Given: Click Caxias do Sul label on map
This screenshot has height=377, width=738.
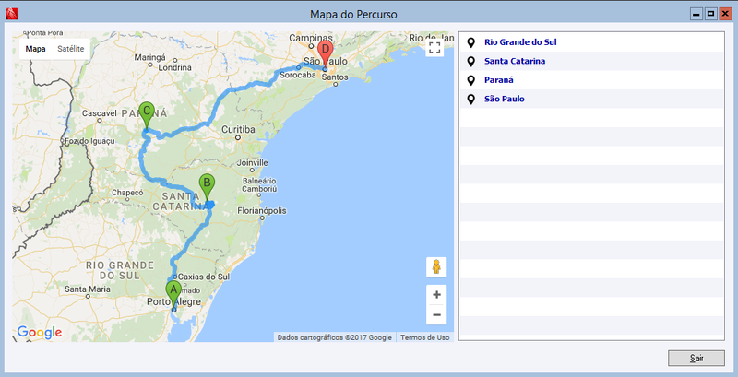Looking at the screenshot, I should (x=204, y=277).
